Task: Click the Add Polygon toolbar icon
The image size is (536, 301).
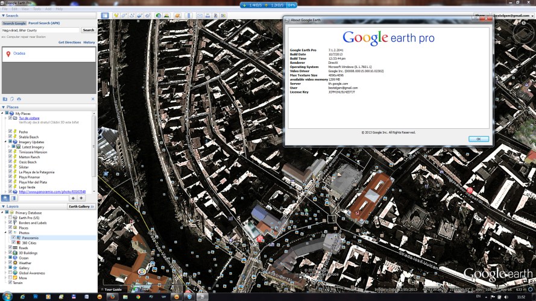Action: click(x=124, y=15)
